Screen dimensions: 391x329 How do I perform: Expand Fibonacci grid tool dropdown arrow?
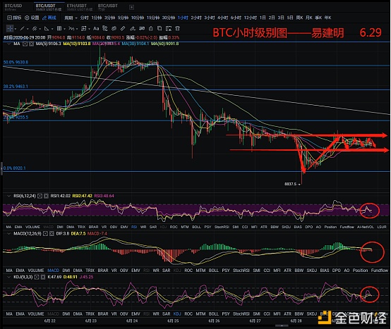pyautogui.click(x=64, y=29)
